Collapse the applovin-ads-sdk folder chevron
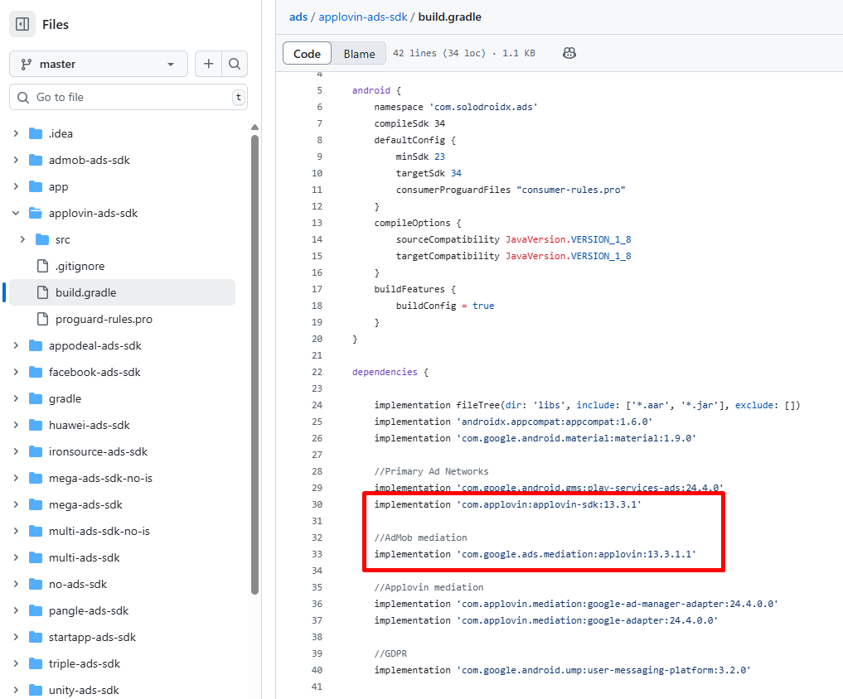The width and height of the screenshot is (843, 699). click(16, 214)
